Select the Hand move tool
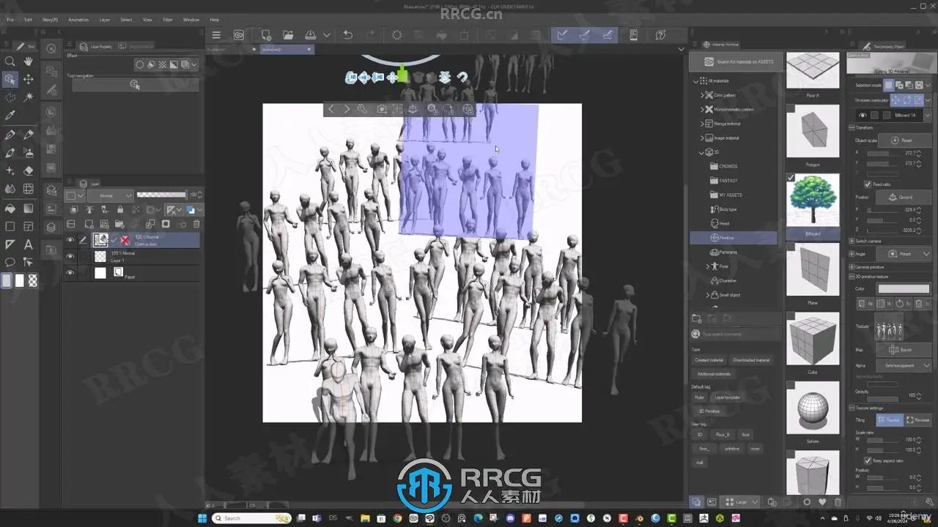938x527 pixels. tap(29, 61)
